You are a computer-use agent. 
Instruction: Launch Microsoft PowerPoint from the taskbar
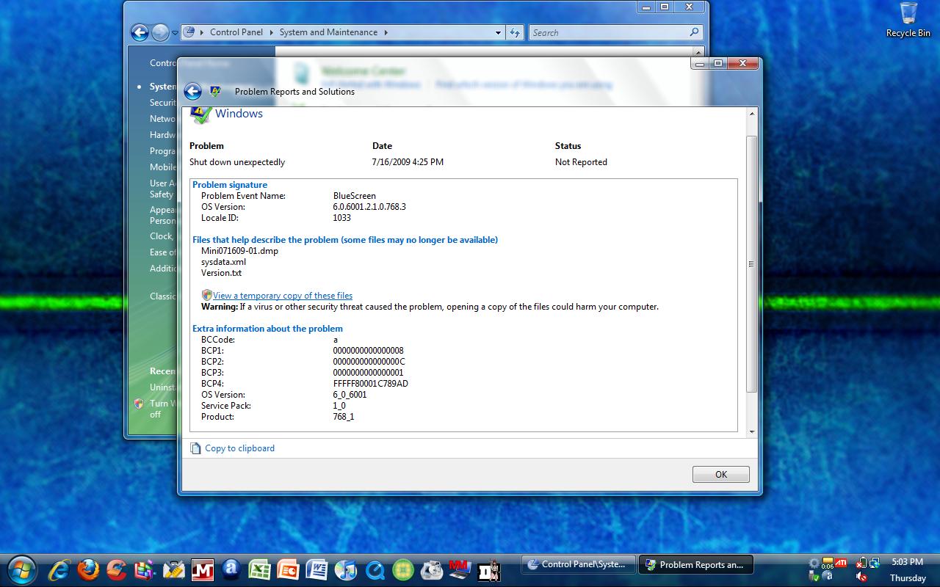coord(289,569)
